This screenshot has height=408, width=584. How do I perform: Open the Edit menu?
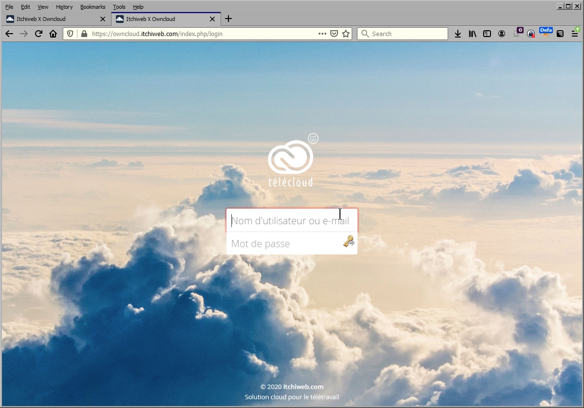[x=25, y=7]
